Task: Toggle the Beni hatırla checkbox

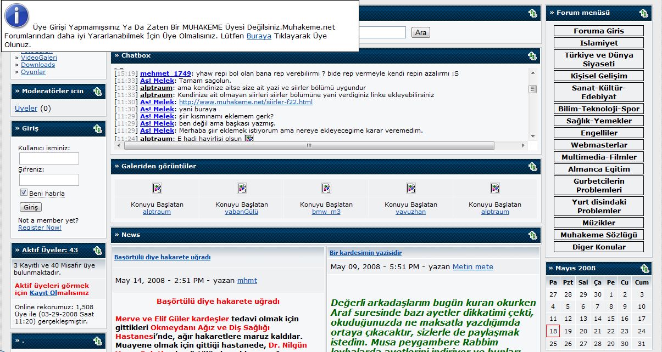Action: 24,192
